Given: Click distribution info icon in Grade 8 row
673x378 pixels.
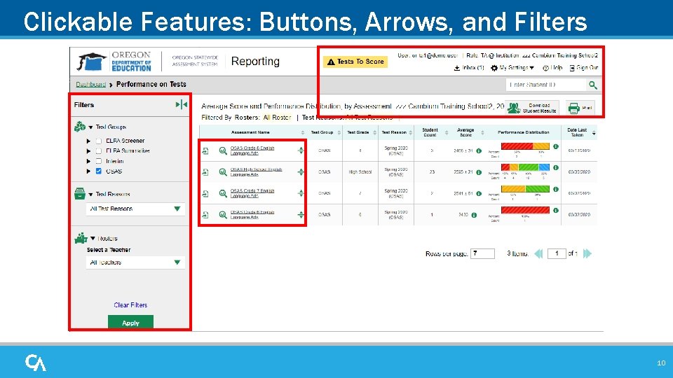Looking at the screenshot, I should click(555, 146).
